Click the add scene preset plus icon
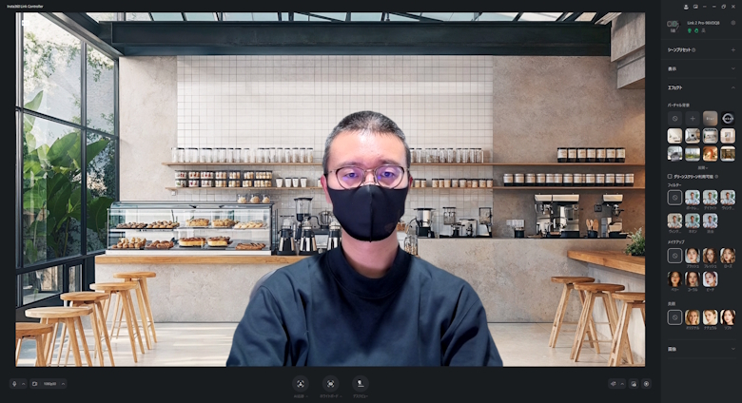This screenshot has width=742, height=403. (732, 49)
